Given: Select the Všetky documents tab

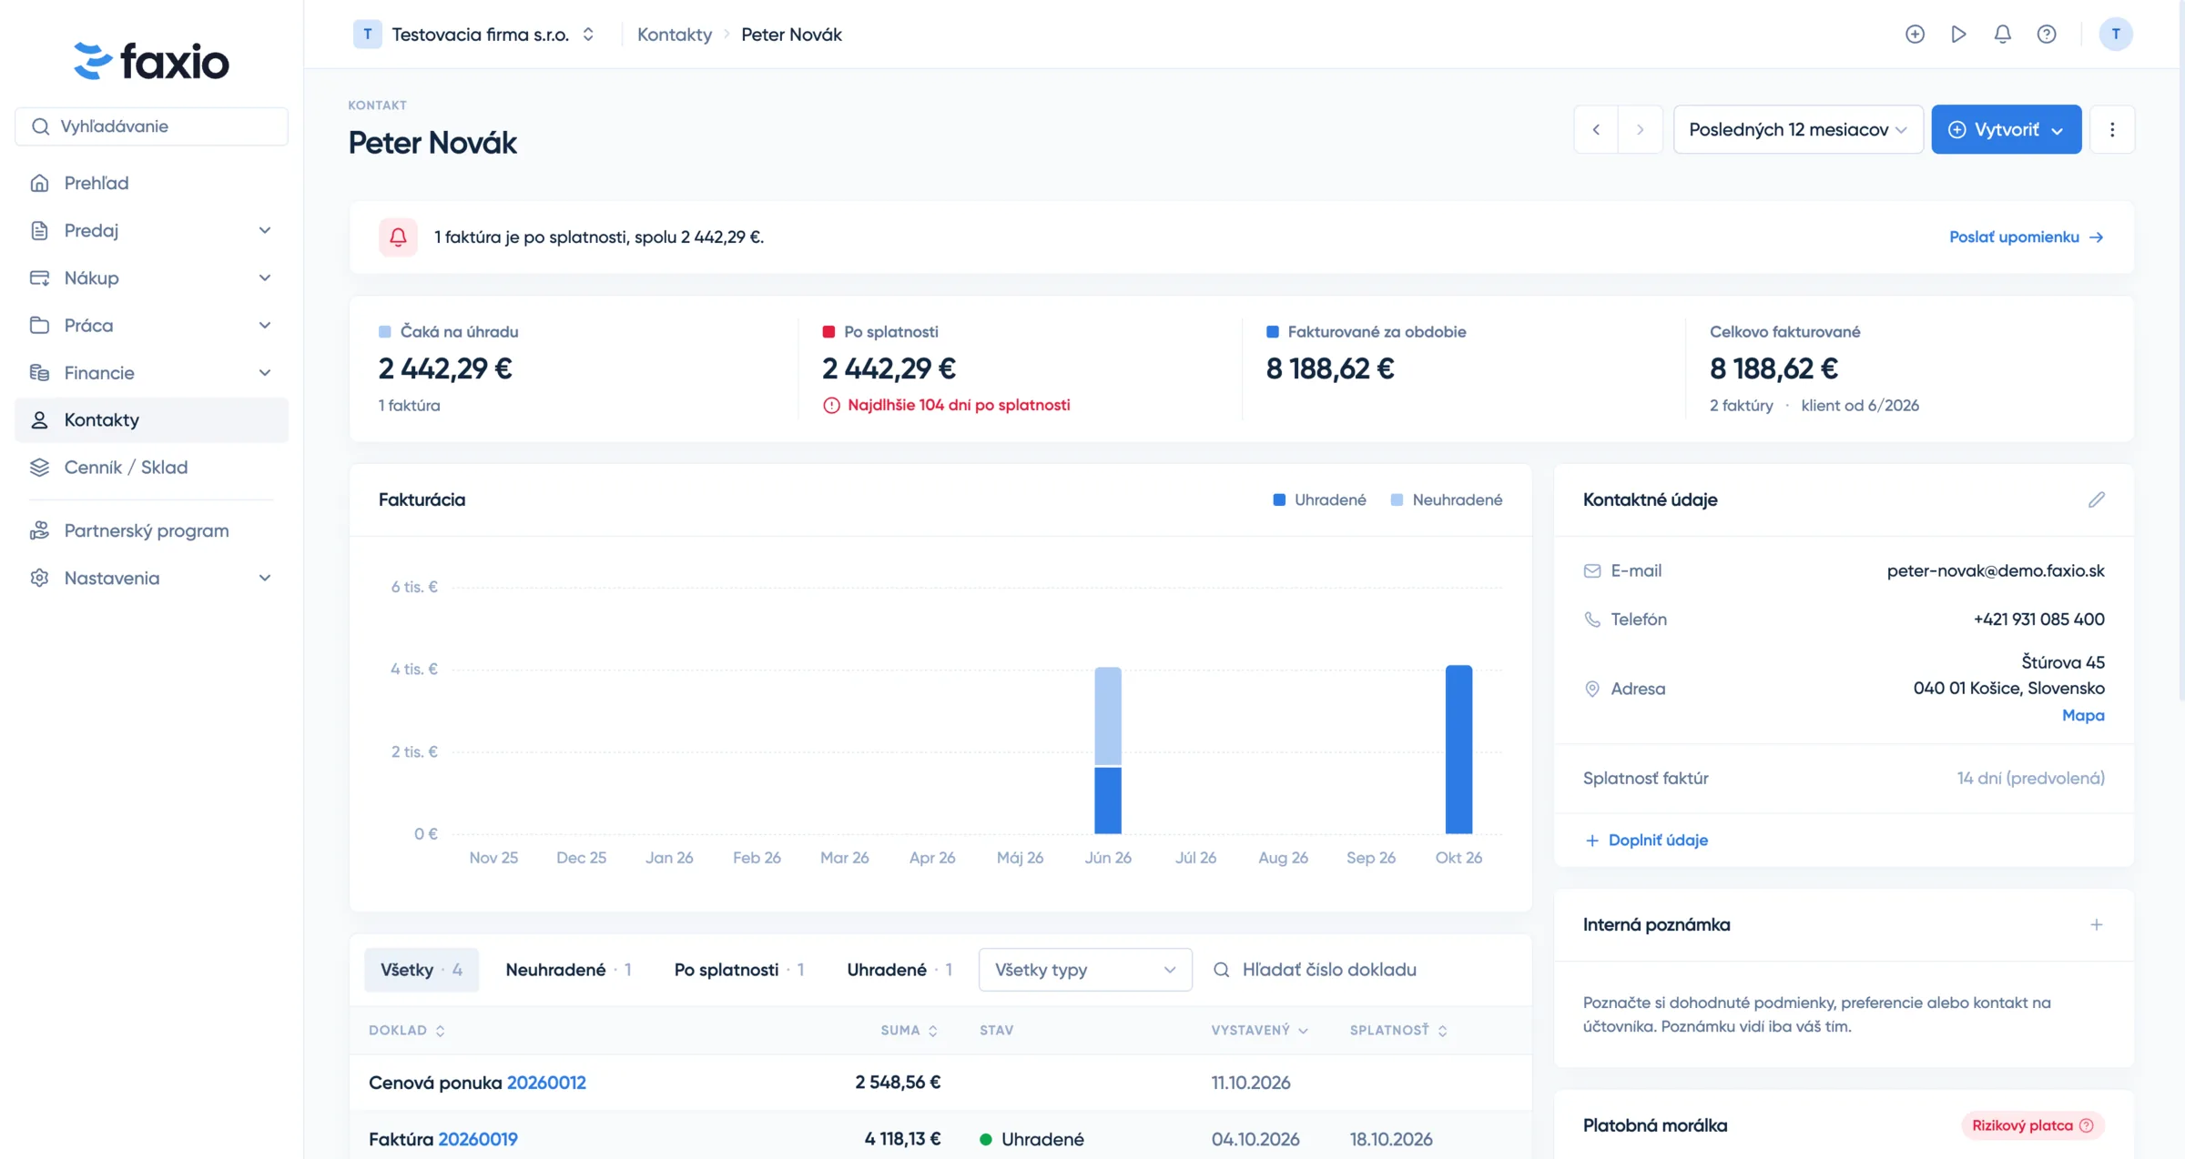Looking at the screenshot, I should (x=422, y=970).
